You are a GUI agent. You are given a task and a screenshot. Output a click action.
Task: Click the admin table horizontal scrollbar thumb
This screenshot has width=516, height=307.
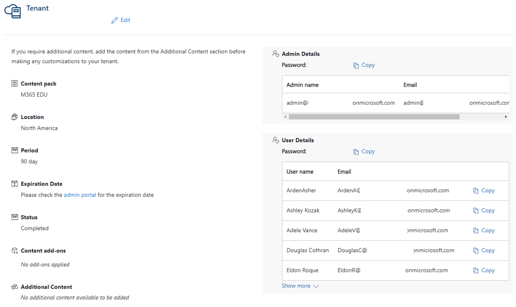tap(374, 116)
